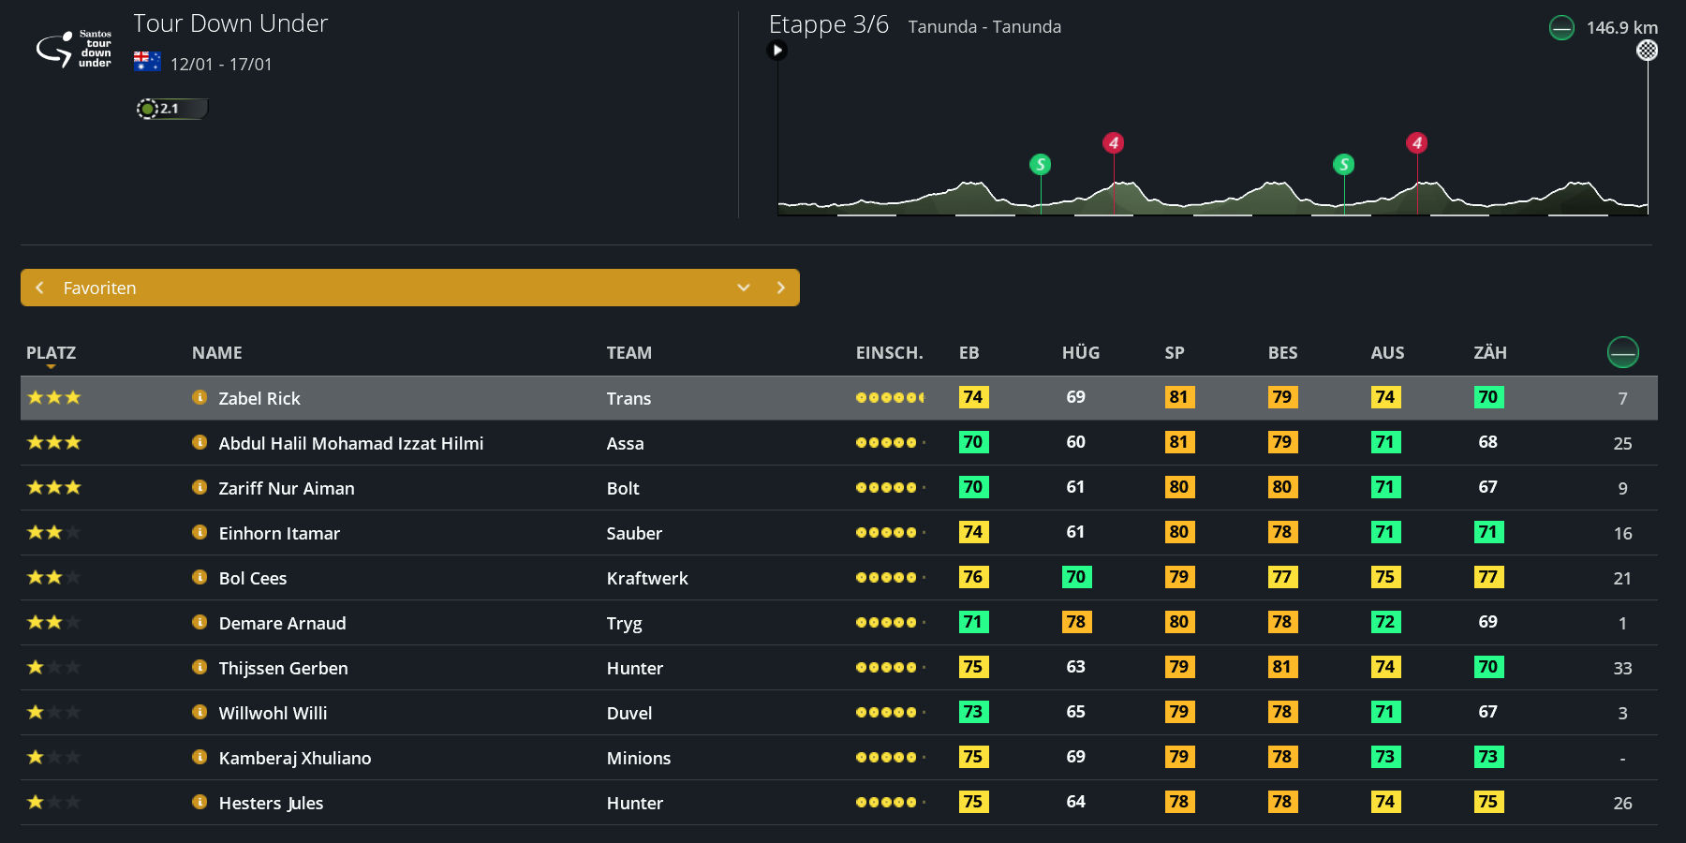1686x843 pixels.
Task: Open the Favoriten dropdown list
Action: click(744, 288)
